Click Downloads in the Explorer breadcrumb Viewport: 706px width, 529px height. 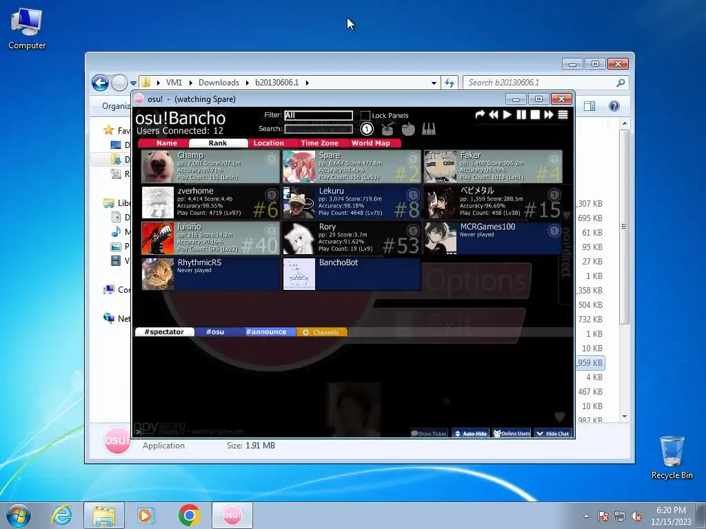(x=219, y=83)
